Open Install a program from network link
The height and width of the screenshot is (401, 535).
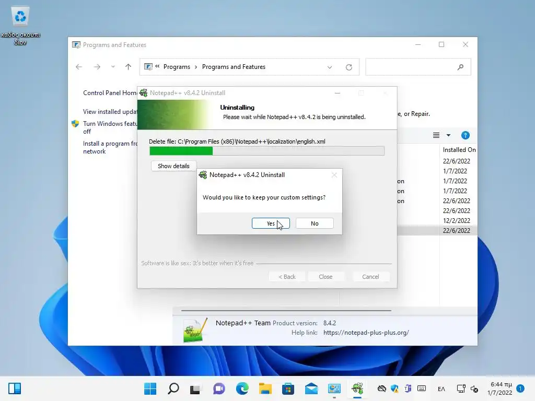point(110,147)
